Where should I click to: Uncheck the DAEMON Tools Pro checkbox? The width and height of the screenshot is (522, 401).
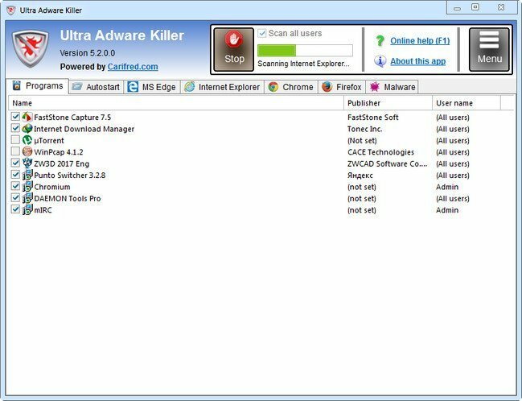[15, 199]
